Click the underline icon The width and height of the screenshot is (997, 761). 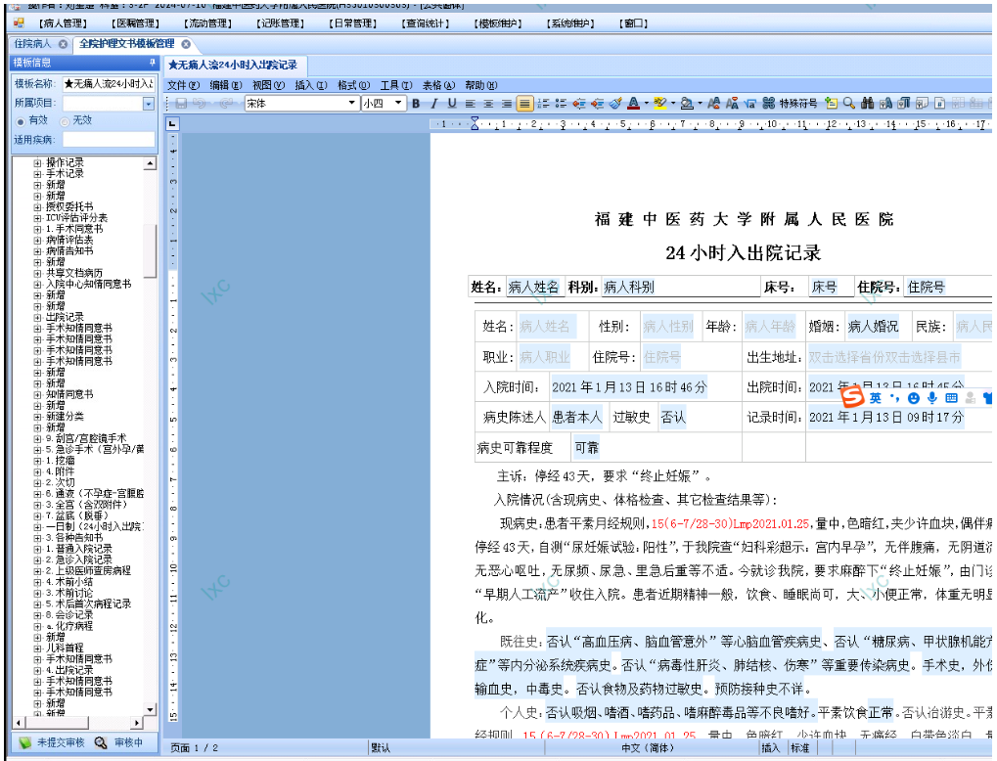tap(451, 104)
